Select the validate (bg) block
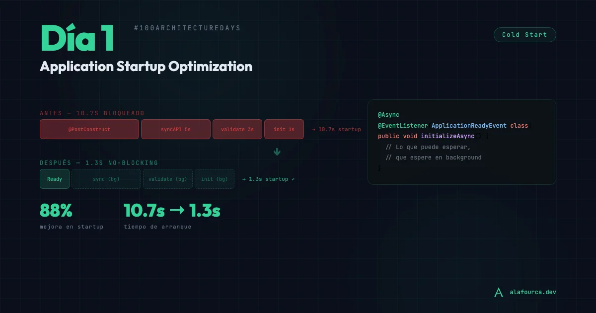Image resolution: width=596 pixels, height=313 pixels. pyautogui.click(x=168, y=179)
